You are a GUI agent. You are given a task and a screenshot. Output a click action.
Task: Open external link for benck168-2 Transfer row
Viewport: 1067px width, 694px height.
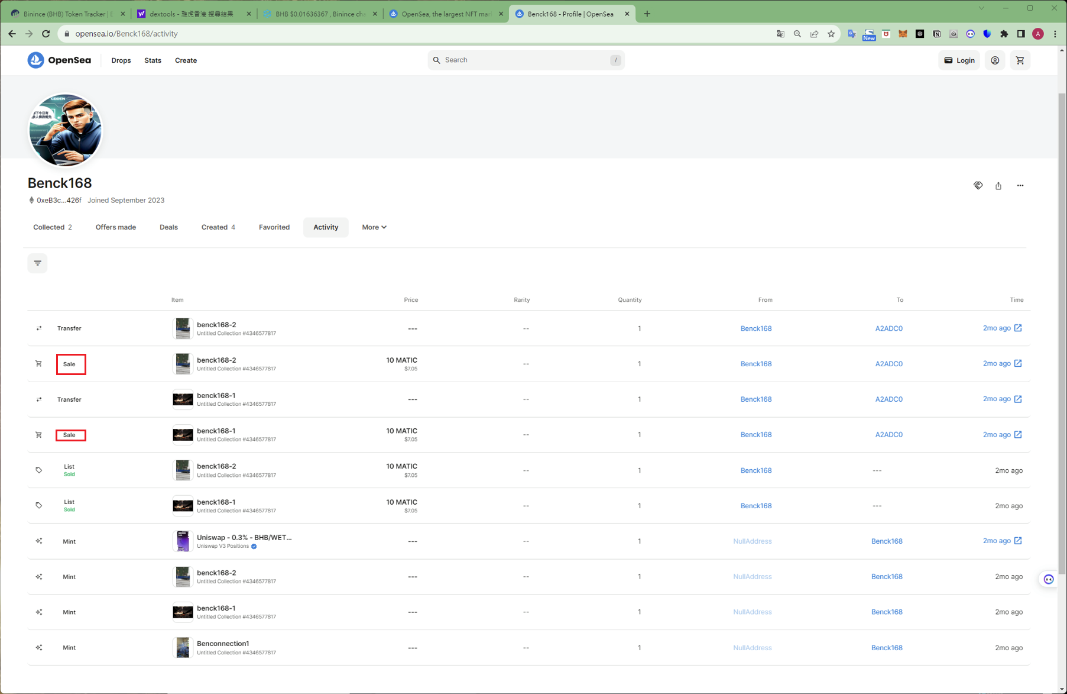tap(1018, 328)
